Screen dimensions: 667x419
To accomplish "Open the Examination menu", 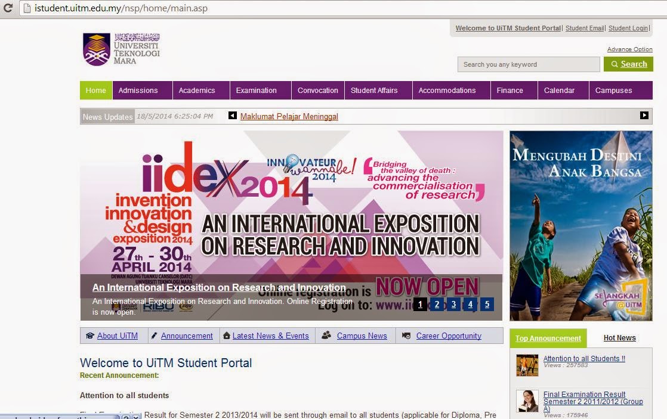I will [x=261, y=91].
